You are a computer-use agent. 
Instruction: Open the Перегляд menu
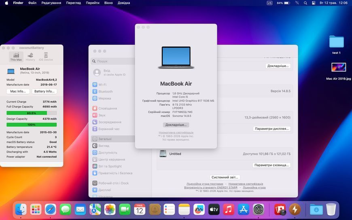(73, 3)
